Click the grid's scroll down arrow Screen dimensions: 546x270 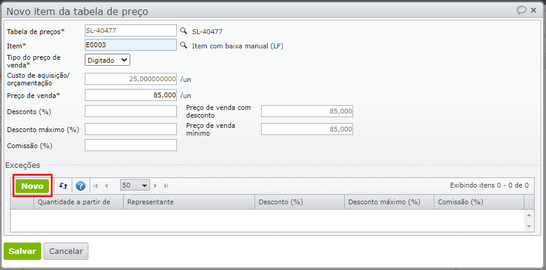pyautogui.click(x=529, y=226)
